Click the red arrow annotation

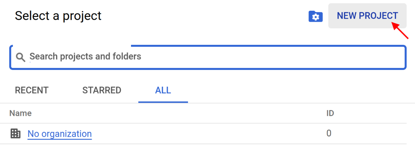[x=400, y=30]
